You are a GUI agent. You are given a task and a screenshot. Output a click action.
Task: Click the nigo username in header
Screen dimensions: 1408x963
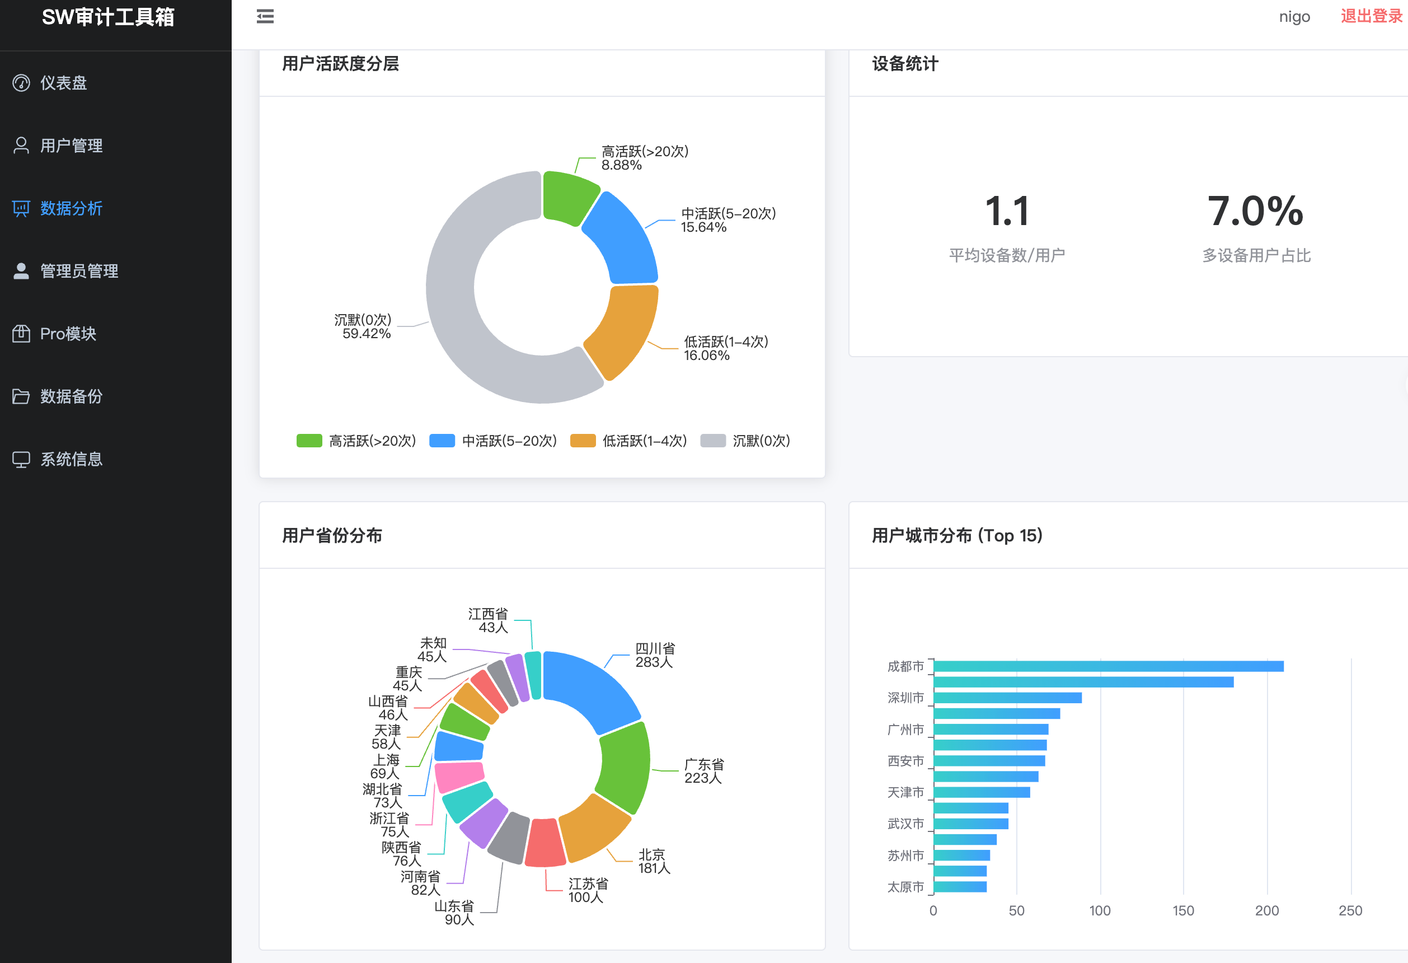pos(1294,16)
